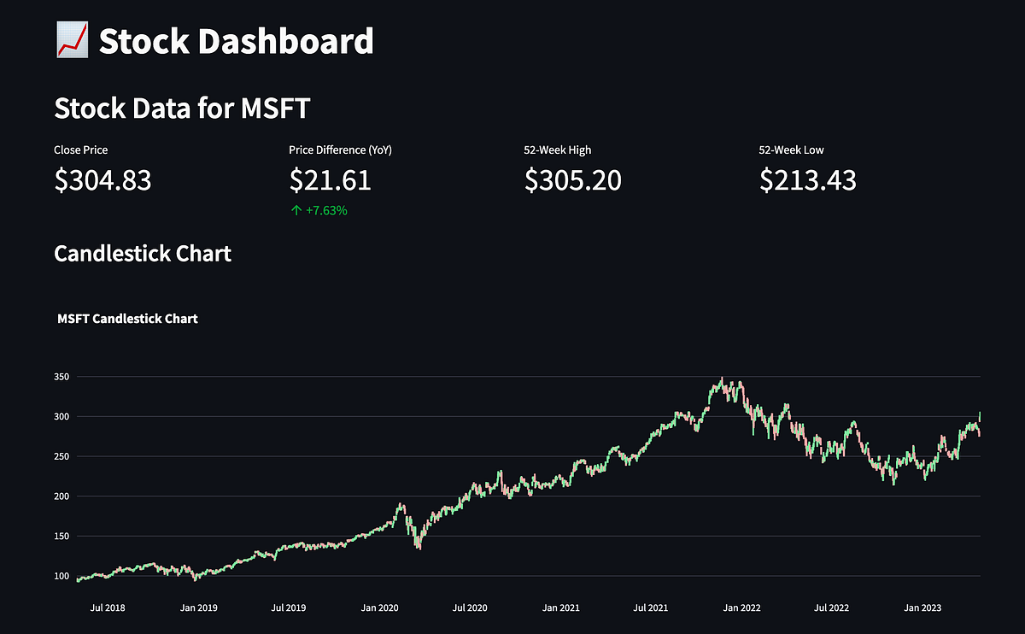This screenshot has height=634, width=1025.
Task: Click the 52-Week High value $305.20
Action: pos(572,180)
